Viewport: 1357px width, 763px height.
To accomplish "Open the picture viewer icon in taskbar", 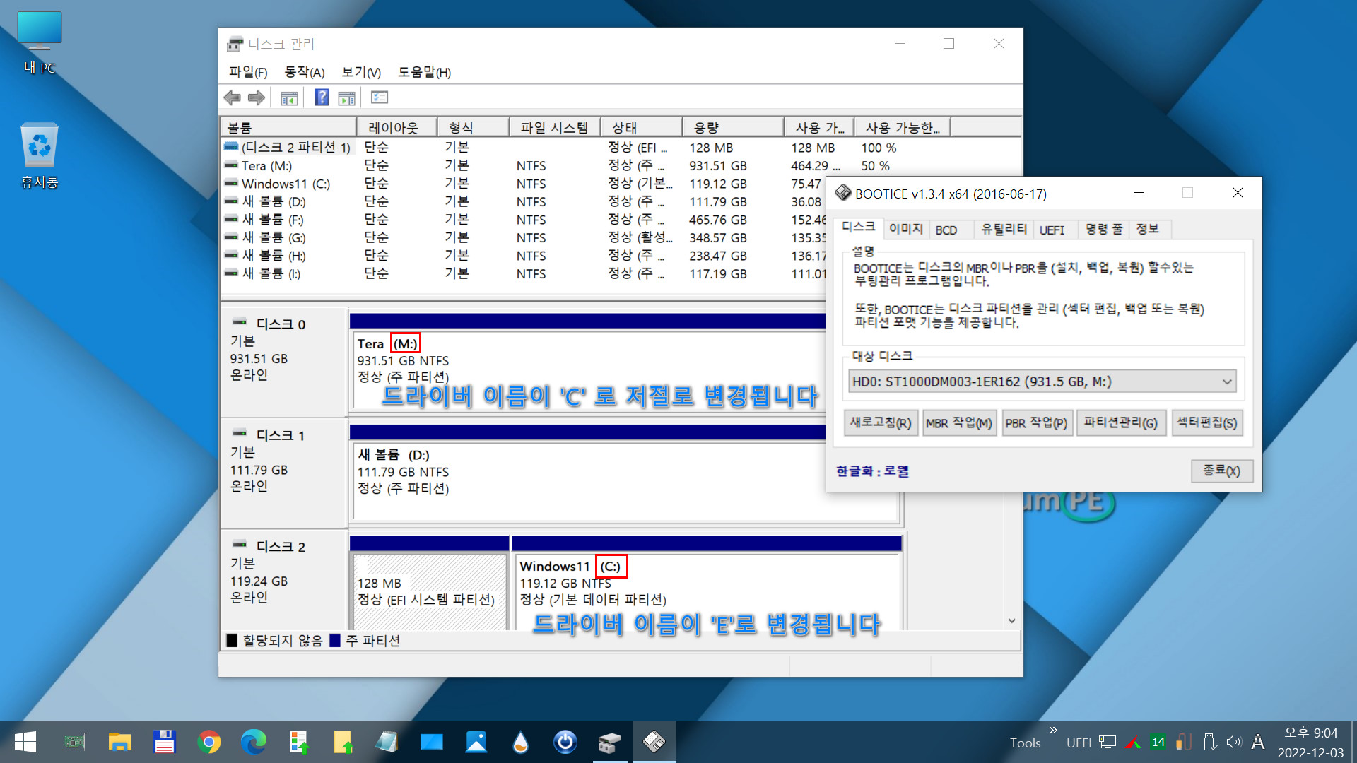I will pyautogui.click(x=476, y=742).
